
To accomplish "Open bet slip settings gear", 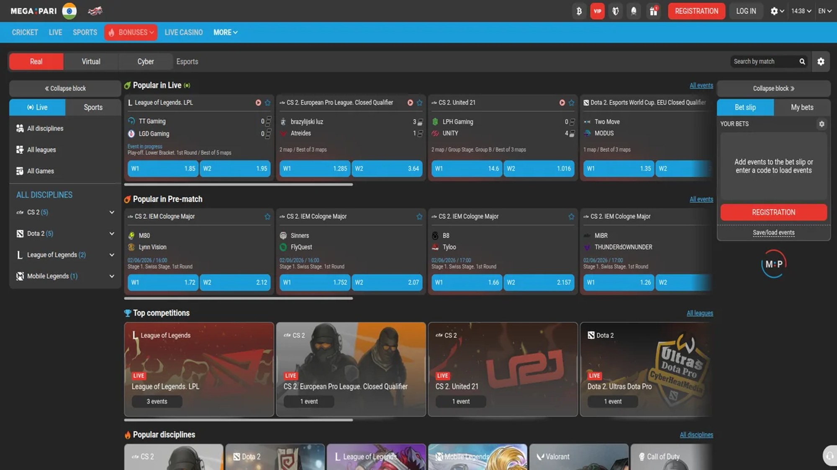I will click(822, 124).
